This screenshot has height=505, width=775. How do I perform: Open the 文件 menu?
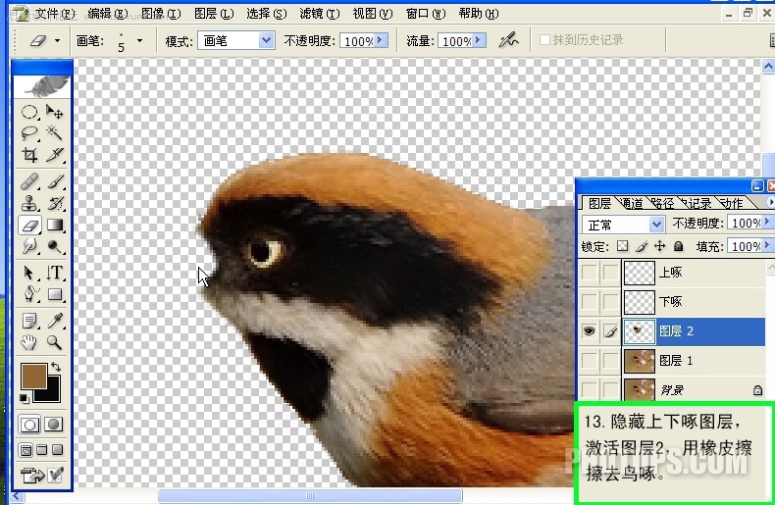(54, 14)
